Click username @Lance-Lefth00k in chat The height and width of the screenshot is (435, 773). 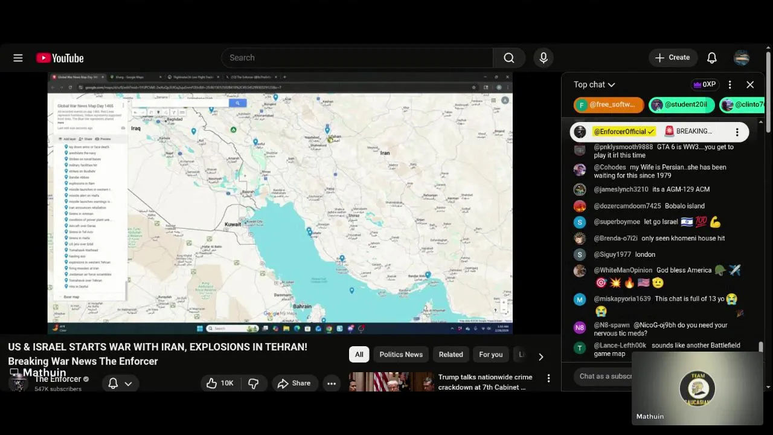tap(620, 345)
